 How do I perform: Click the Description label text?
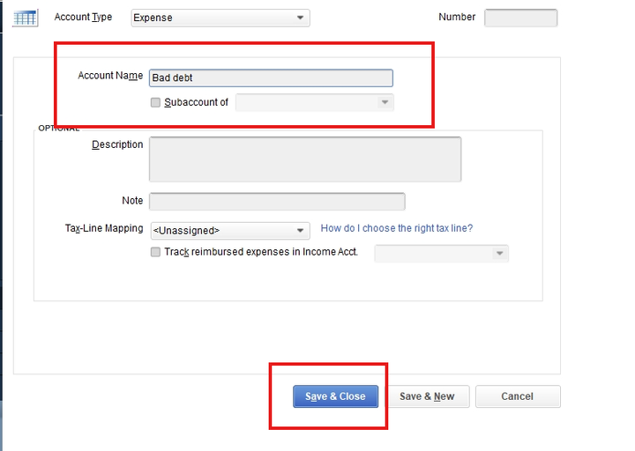coord(117,144)
